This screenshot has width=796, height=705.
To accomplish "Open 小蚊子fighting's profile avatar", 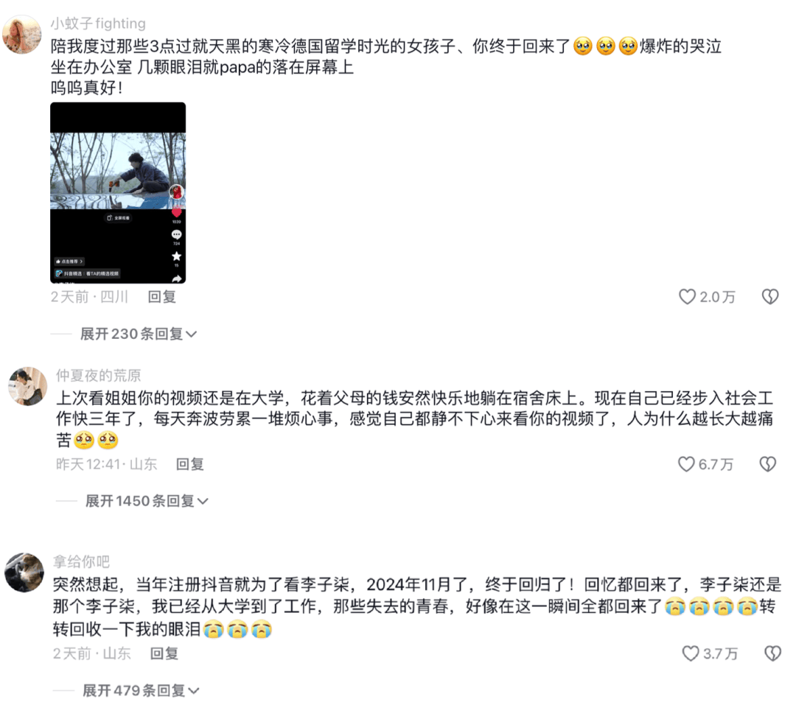I will pos(22,35).
